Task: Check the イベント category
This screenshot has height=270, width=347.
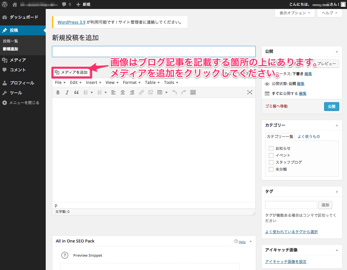Action: [271, 155]
